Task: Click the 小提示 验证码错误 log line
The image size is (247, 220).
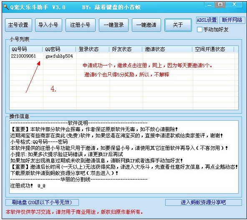Action: coord(66,154)
